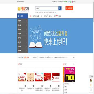This screenshot has width=94, height=94.
Task: Select the red highlighted home navigation tab
Action: point(31,16)
